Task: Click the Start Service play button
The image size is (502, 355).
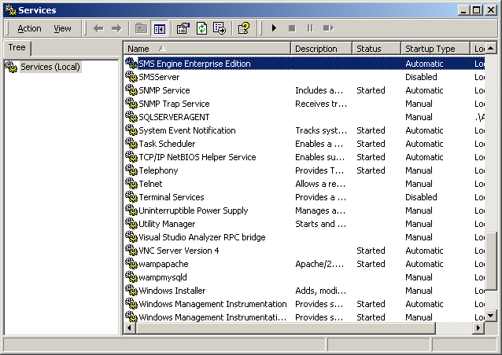Action: click(274, 28)
